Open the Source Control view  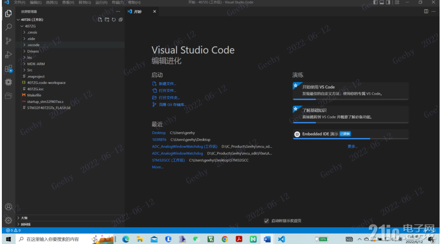(8, 41)
